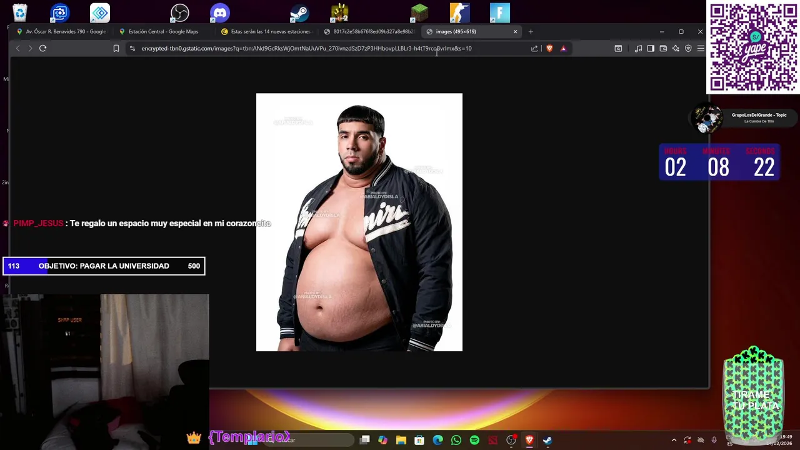Open the Dota 2 taskbar icon
800x450 pixels.
492,440
